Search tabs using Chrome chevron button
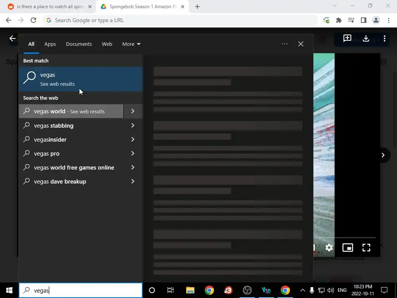Image resolution: width=397 pixels, height=298 pixels. click(x=335, y=5)
